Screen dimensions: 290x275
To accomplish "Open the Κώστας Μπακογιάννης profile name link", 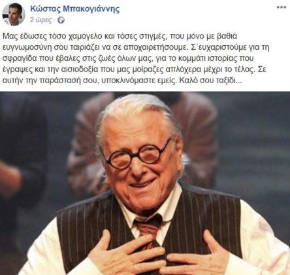I will coord(75,9).
